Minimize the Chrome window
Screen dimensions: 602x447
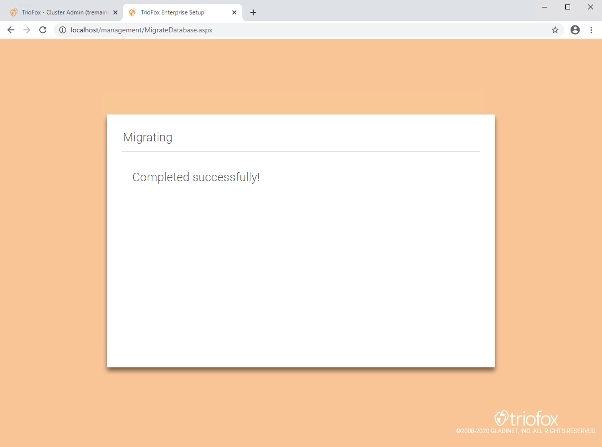point(545,7)
